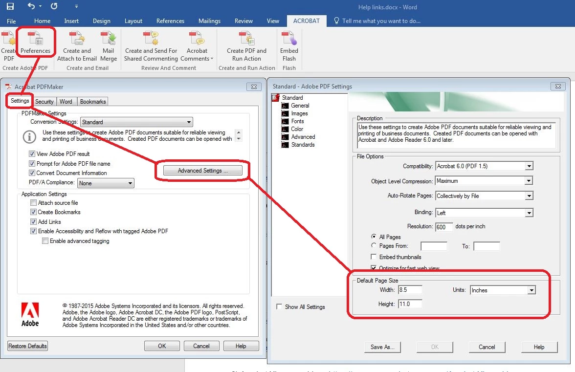Open the Bookmarks tab in PDFMaker

pyautogui.click(x=93, y=102)
